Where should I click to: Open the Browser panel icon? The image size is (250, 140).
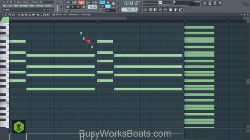click(161, 10)
